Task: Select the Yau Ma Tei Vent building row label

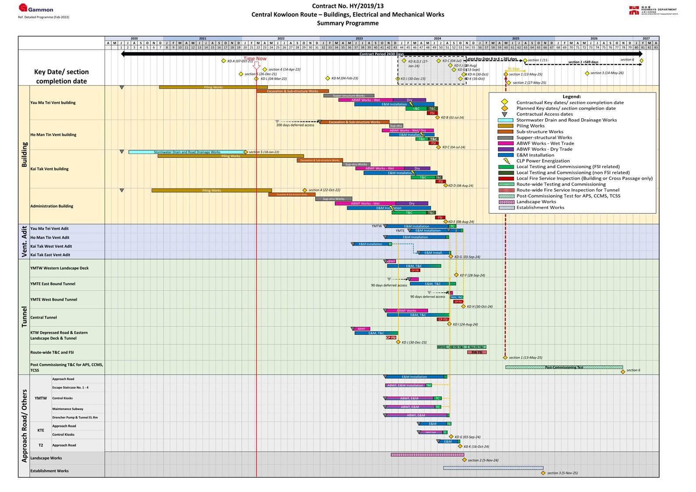Action: point(53,103)
